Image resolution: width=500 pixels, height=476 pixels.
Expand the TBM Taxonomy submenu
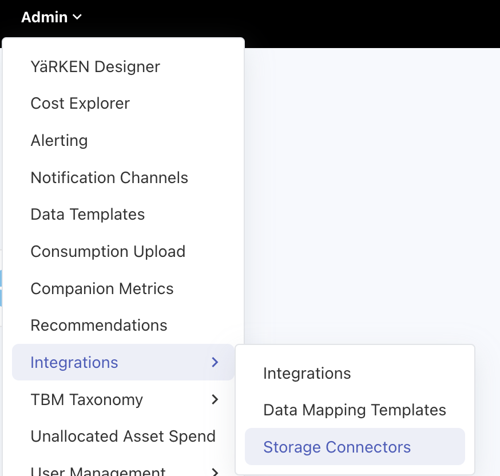(x=86, y=399)
